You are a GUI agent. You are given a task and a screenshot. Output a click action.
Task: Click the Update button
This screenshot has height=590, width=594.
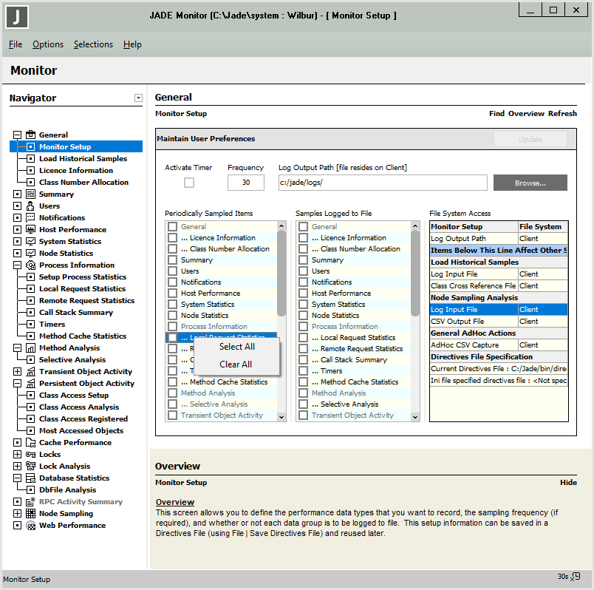pyautogui.click(x=530, y=139)
